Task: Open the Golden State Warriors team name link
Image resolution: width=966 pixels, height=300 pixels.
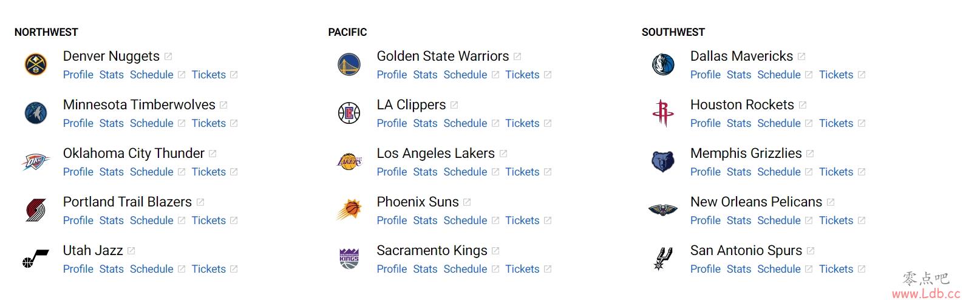Action: 443,56
